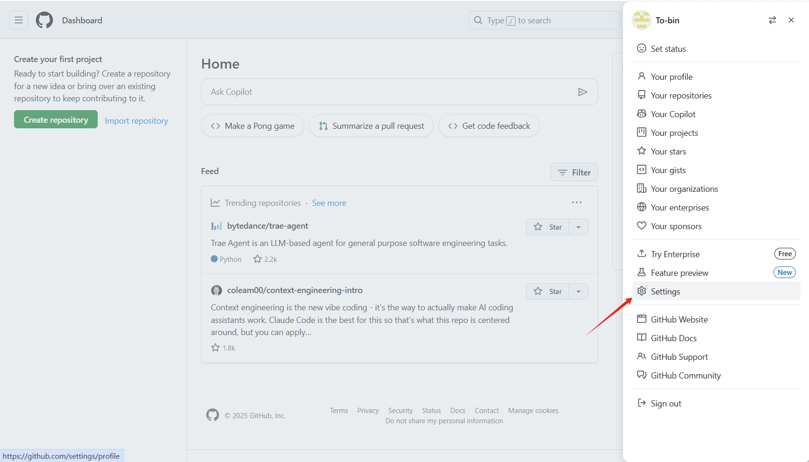Open the Privacy footer link

coord(368,411)
